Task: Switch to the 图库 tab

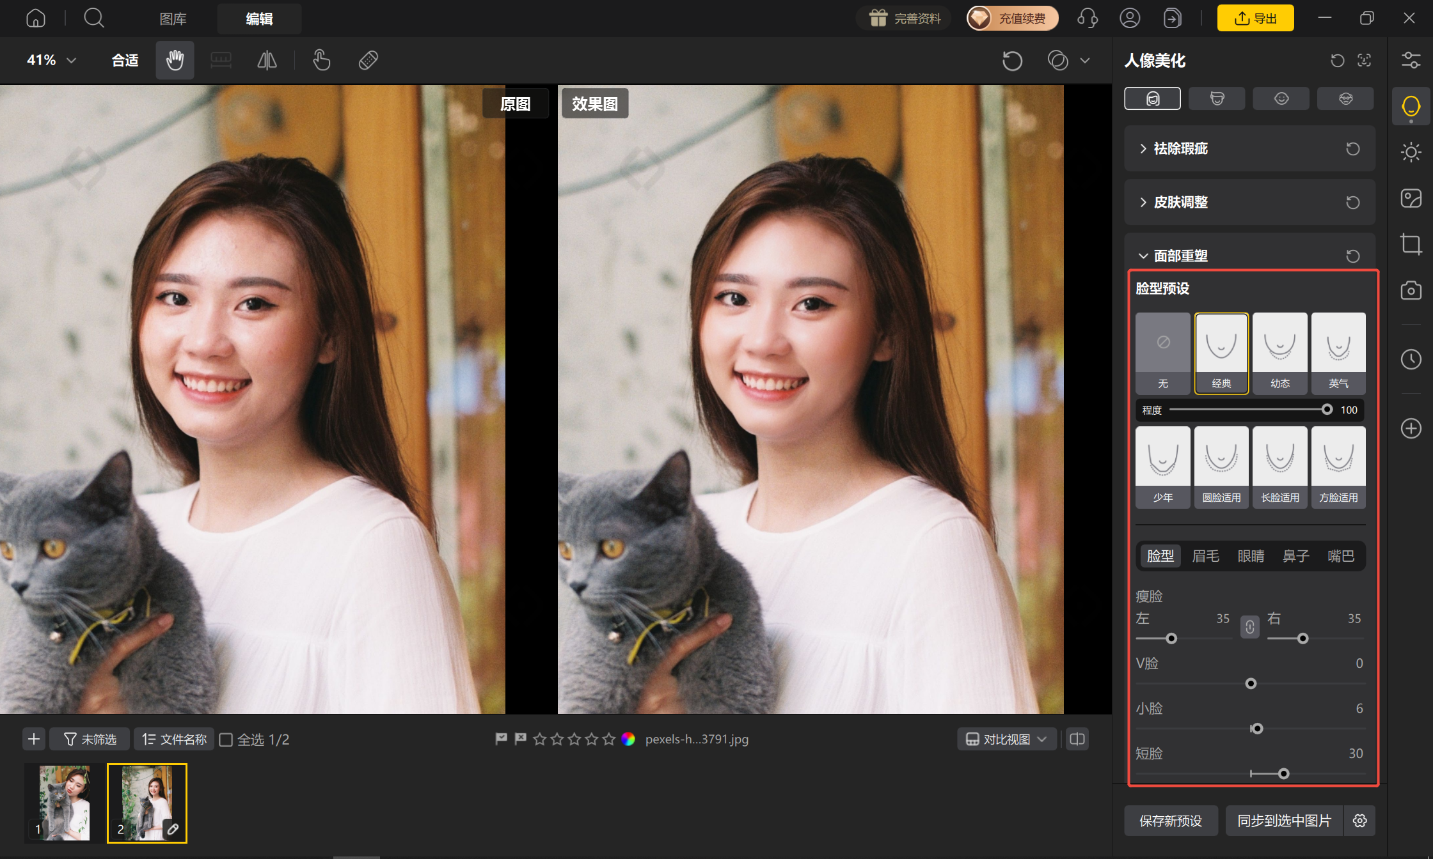Action: [173, 19]
